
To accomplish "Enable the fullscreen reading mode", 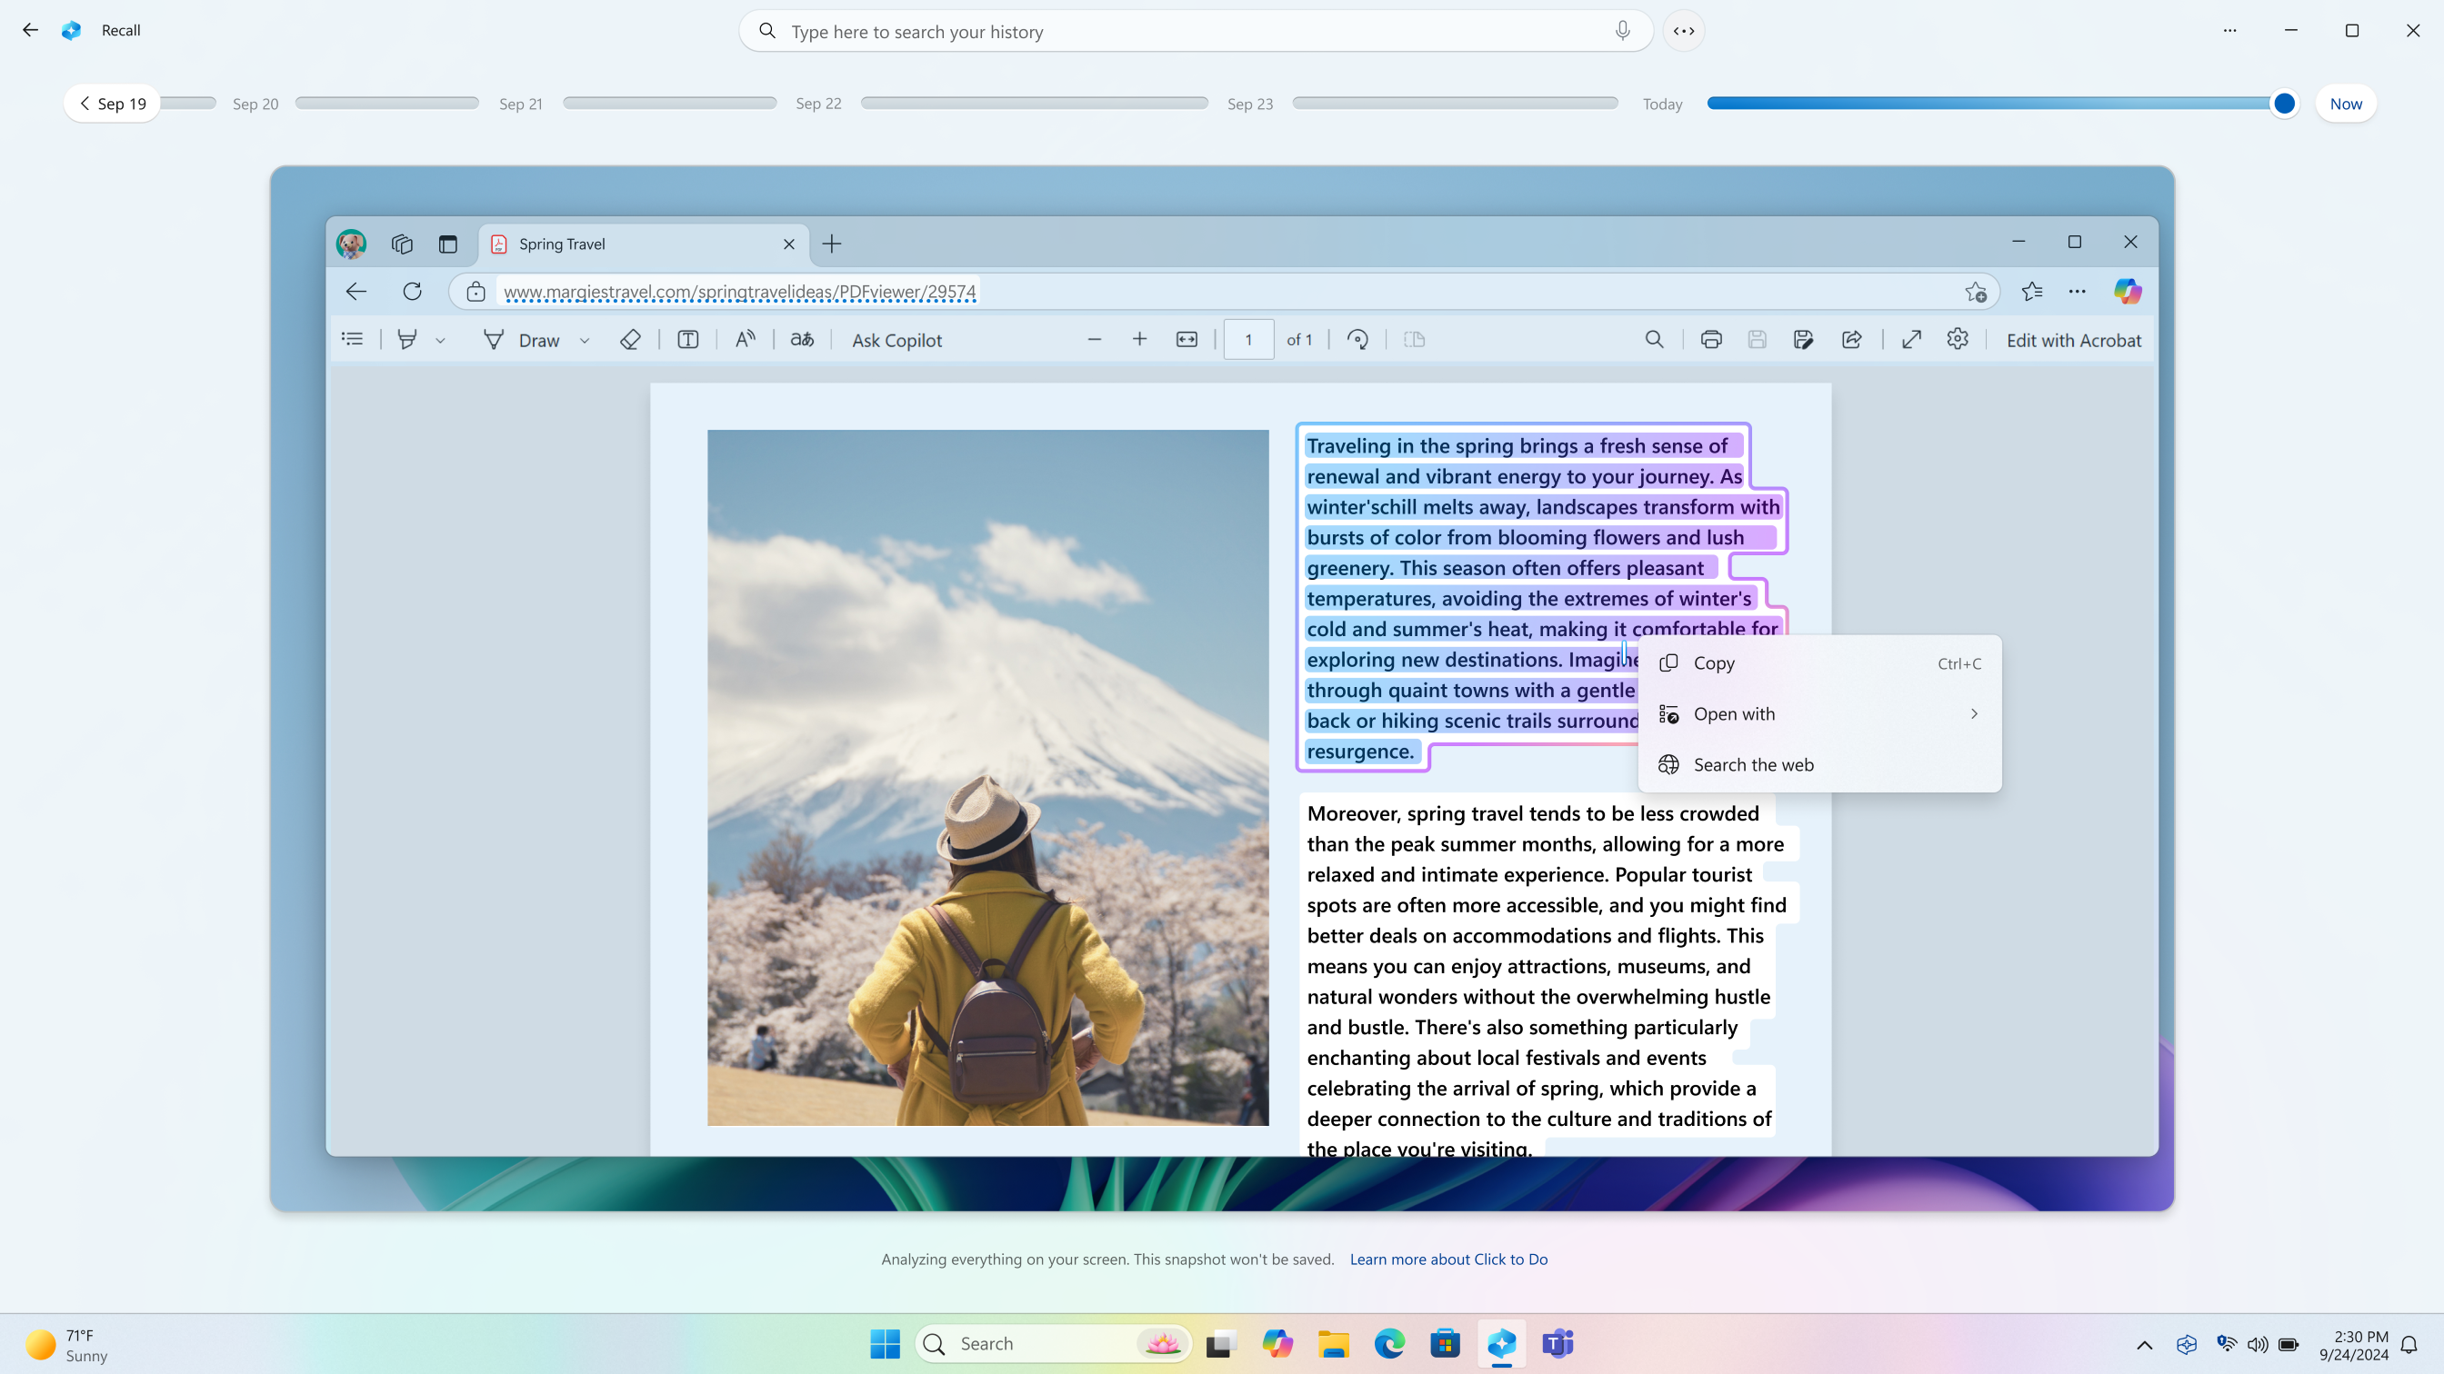I will click(x=1912, y=341).
